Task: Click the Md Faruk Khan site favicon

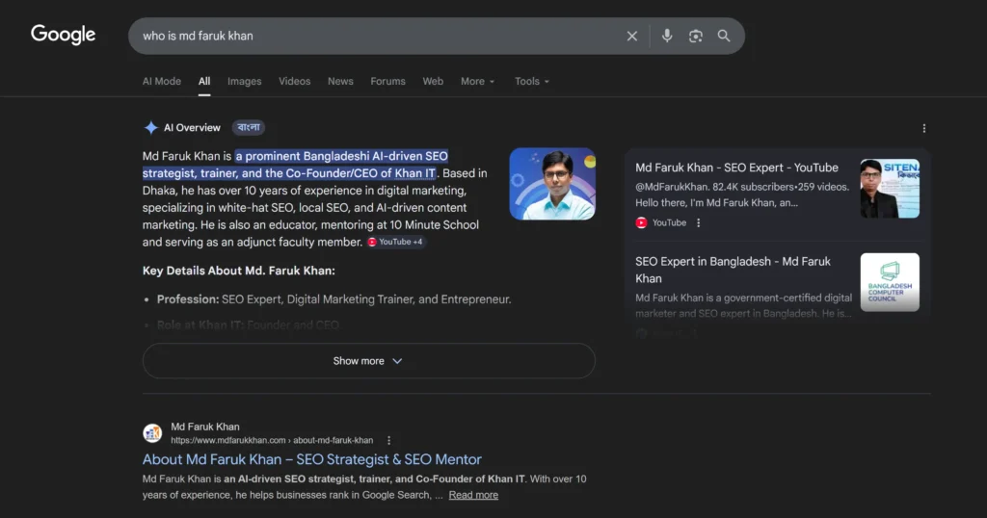Action: [x=152, y=433]
